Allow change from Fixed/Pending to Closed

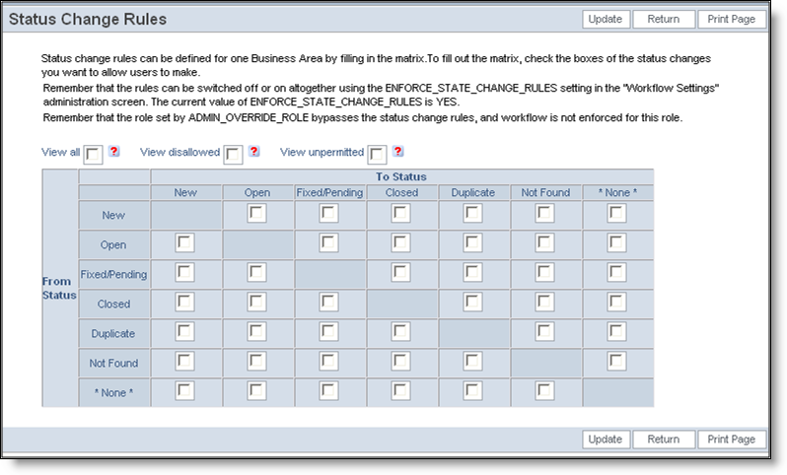point(400,272)
